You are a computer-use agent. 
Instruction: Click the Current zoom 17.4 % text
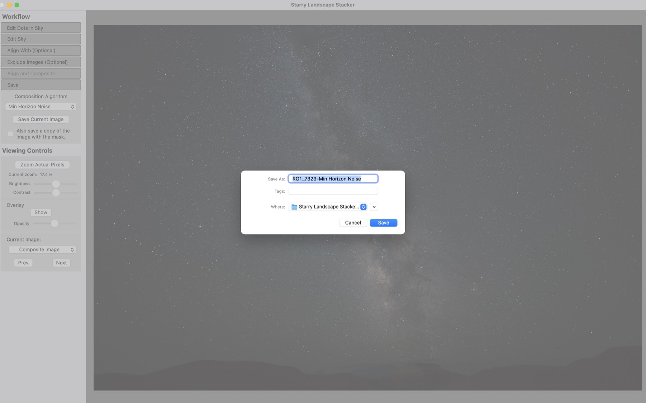point(31,174)
